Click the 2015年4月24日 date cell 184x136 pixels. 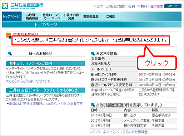click(x=101, y=115)
